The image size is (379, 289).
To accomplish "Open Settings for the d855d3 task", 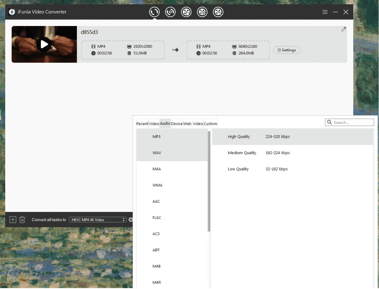I will coord(287,50).
